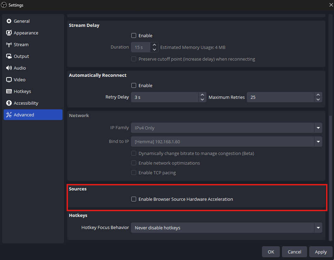This screenshot has width=334, height=260.
Task: Select the Advanced settings tab
Action: pyautogui.click(x=33, y=115)
